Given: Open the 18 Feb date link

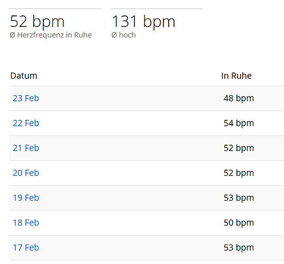Looking at the screenshot, I should click(x=26, y=223).
